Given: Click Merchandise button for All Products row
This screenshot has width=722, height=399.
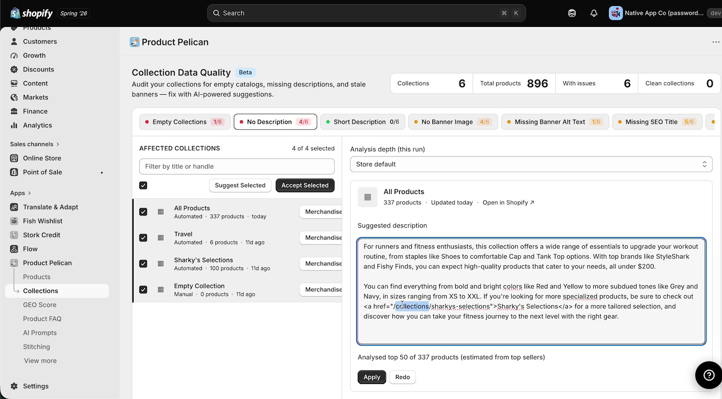Looking at the screenshot, I should click(321, 212).
